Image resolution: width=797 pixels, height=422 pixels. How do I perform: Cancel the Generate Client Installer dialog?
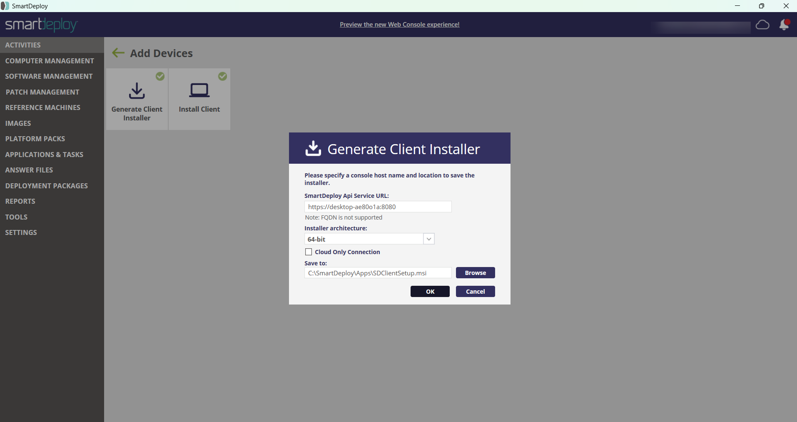[475, 292]
